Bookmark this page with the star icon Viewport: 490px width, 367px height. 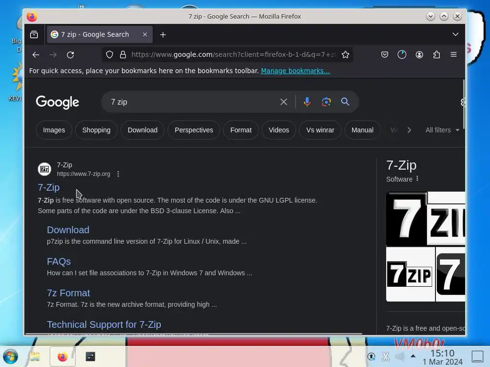[x=345, y=54]
